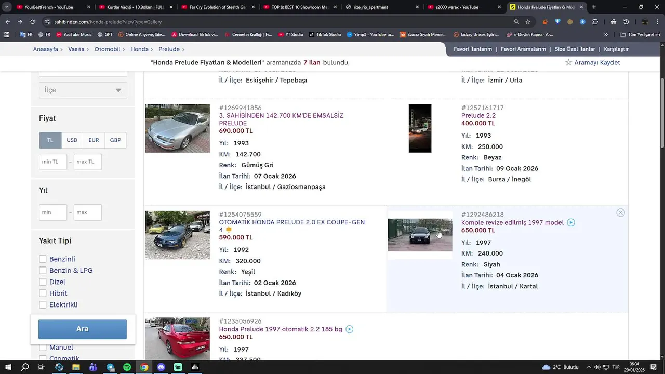Click the star icon beside Aramayı Kaydet

coord(568,62)
